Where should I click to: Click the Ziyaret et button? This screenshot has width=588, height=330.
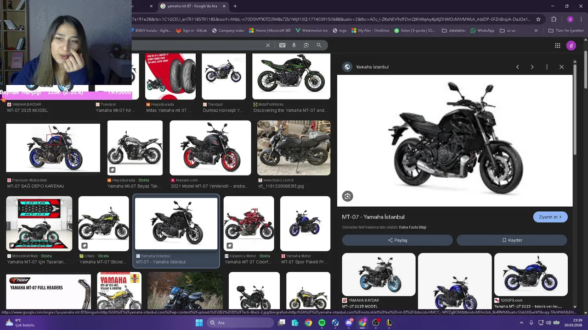pos(550,217)
